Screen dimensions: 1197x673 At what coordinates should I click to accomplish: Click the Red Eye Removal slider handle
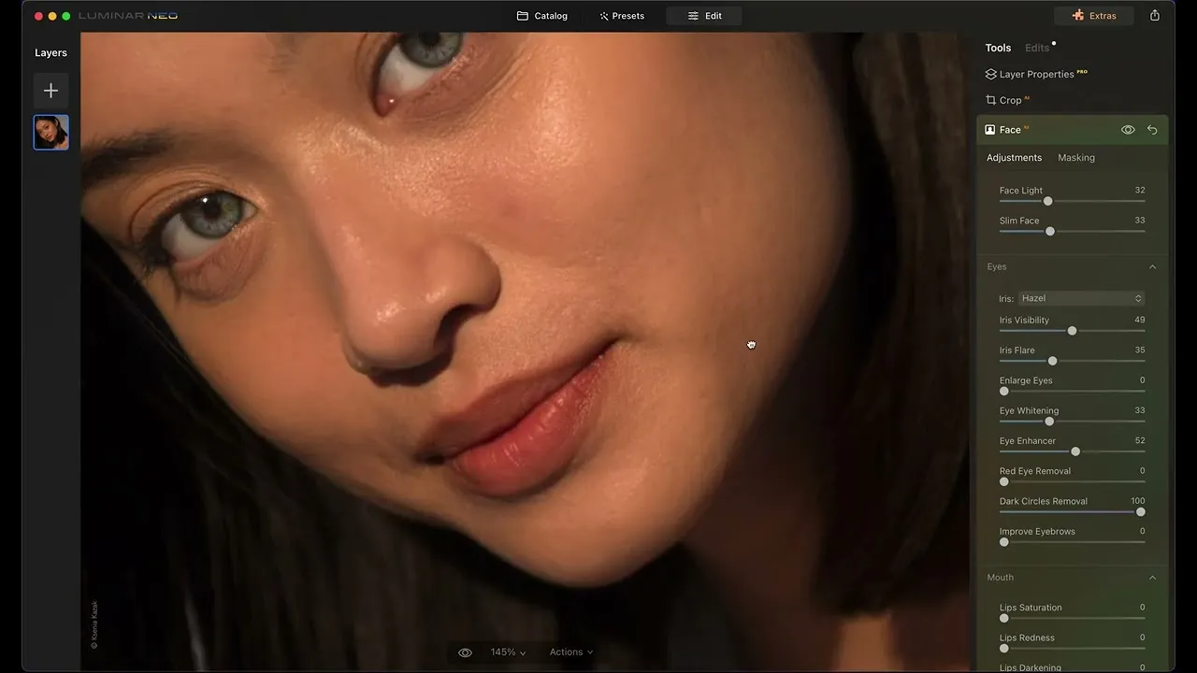point(1004,481)
